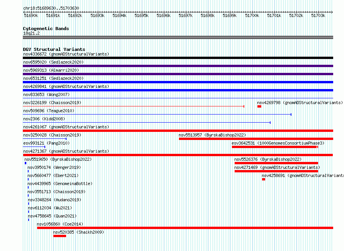Viewport: 344px width, 251px height.
Task: Open nsv4271367 gnomAD variant label
Action: (66, 151)
